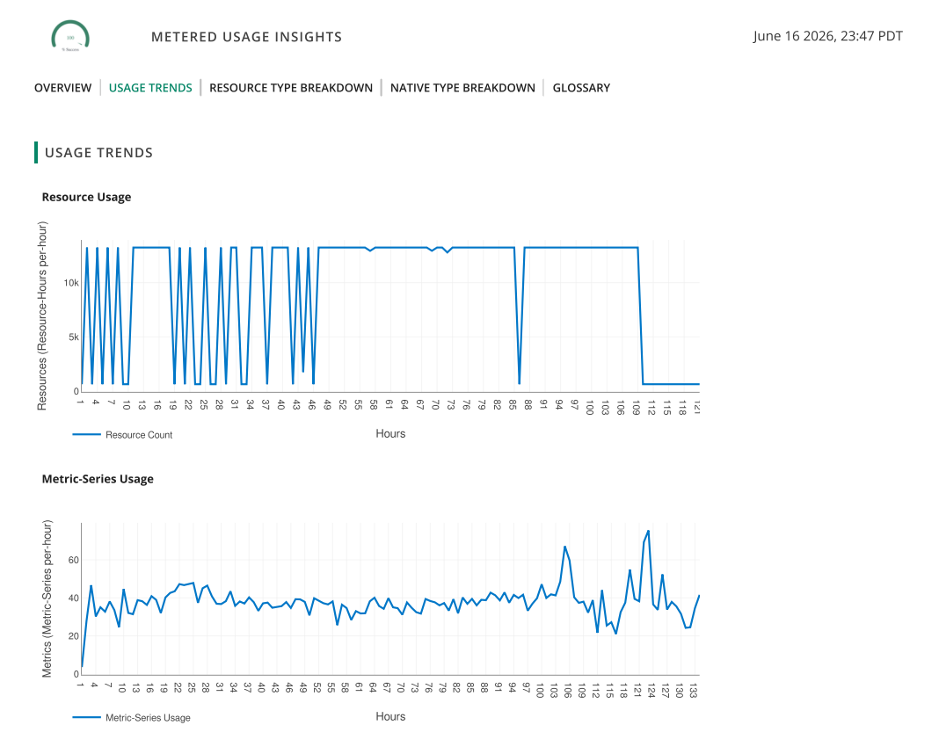Open the Native Type Breakdown tab

pos(463,88)
